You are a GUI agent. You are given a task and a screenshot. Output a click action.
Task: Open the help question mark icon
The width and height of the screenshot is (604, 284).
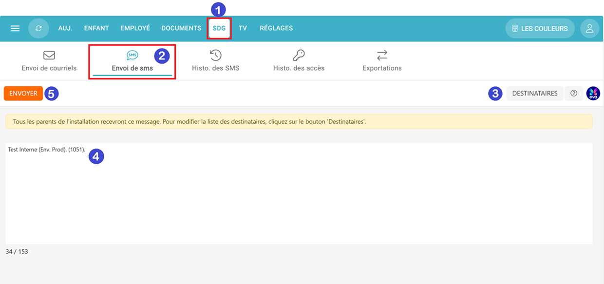(x=574, y=94)
